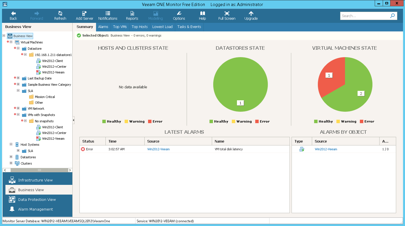
Task: Click the Clusters tree node icon
Action: 17,163
